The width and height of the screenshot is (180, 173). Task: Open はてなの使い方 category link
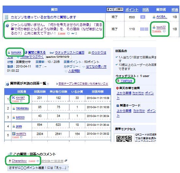(96, 67)
